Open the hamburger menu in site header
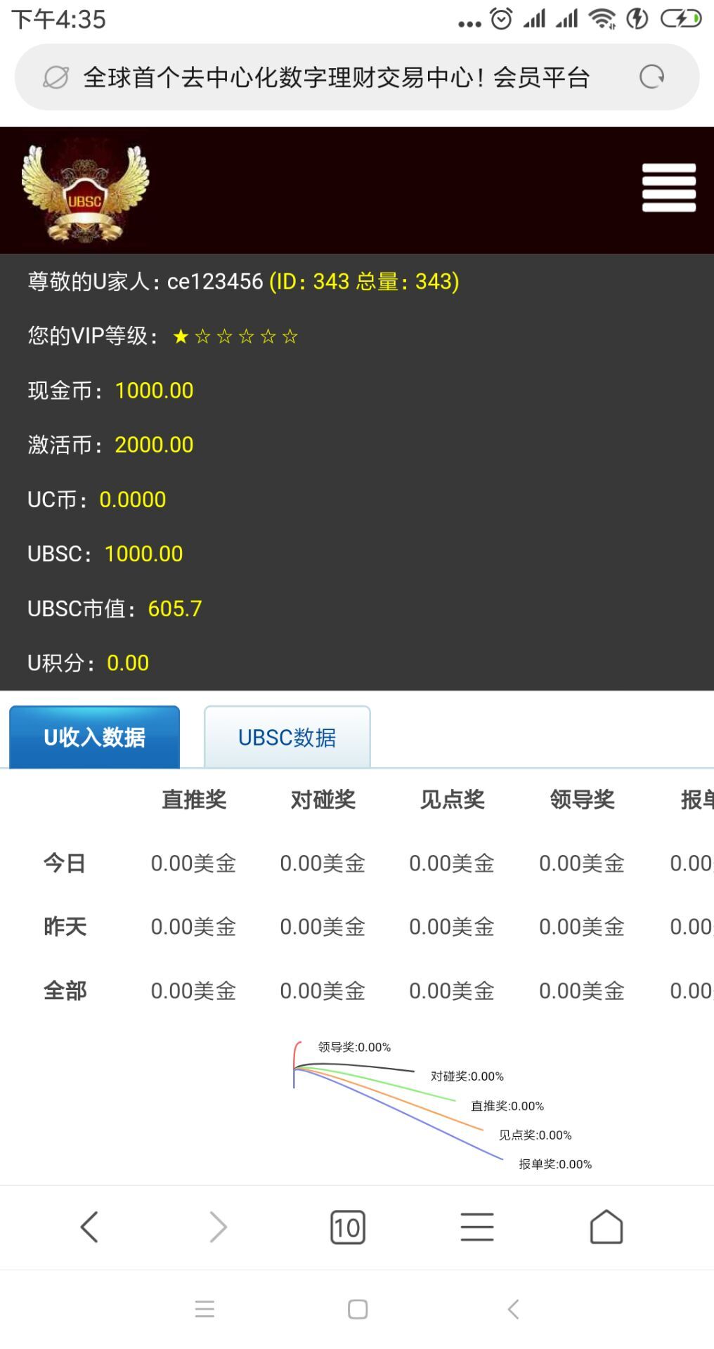The image size is (714, 1349). pos(668,188)
